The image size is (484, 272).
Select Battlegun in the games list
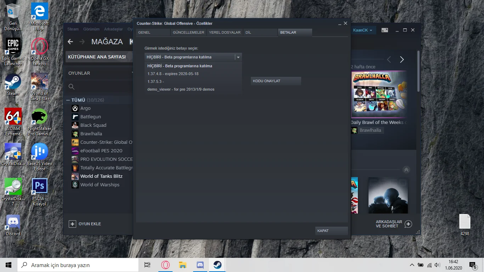[x=91, y=117]
